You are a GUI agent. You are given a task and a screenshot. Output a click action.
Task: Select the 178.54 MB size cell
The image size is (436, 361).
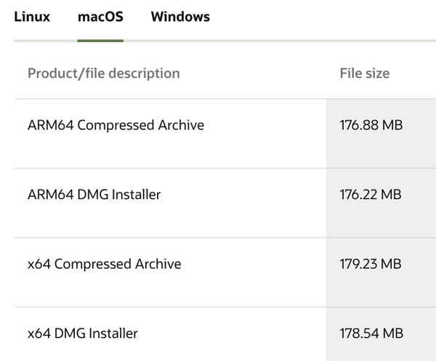[371, 333]
